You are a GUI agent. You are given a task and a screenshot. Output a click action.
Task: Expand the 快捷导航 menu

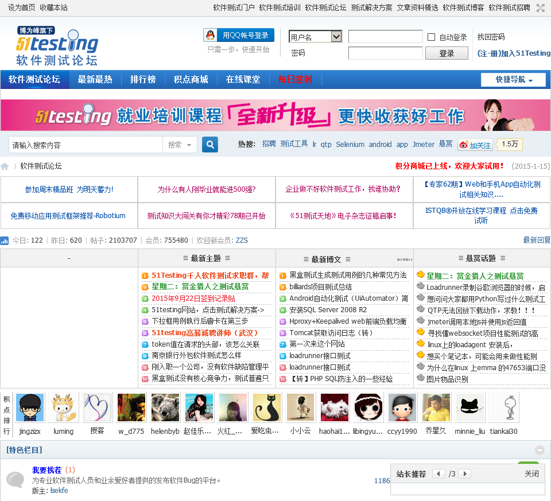[513, 80]
